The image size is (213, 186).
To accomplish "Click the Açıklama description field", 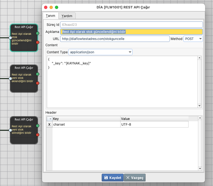I will [131, 32].
